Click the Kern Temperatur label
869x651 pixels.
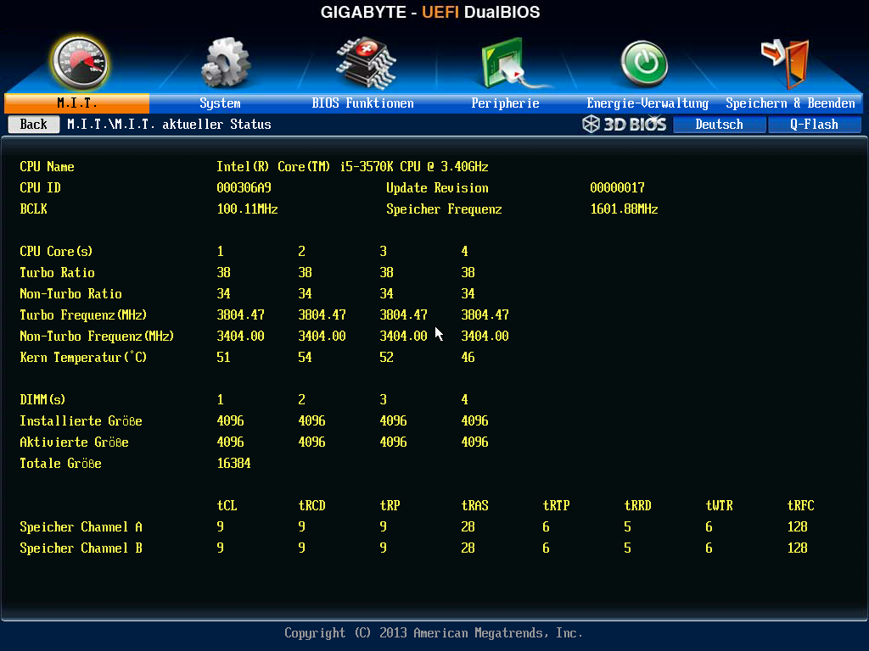(x=83, y=357)
